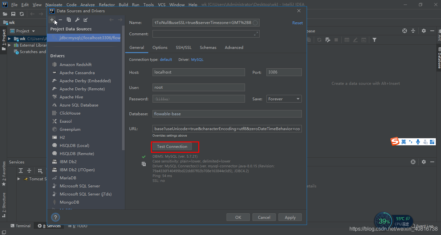Screen dimensions: 441x235
Task: Click the back arrow in Data Sources dialog
Action: (x=112, y=20)
